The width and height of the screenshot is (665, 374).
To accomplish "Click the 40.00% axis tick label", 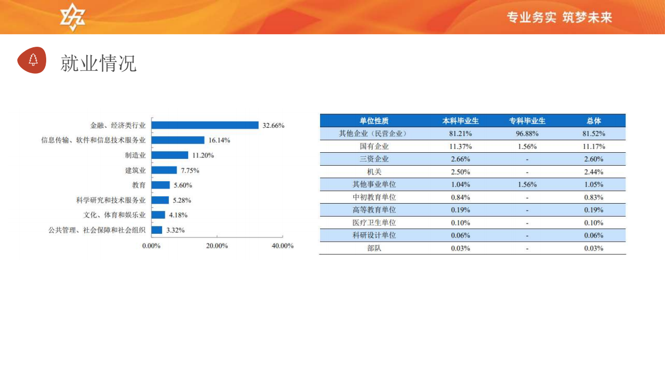I will [283, 246].
